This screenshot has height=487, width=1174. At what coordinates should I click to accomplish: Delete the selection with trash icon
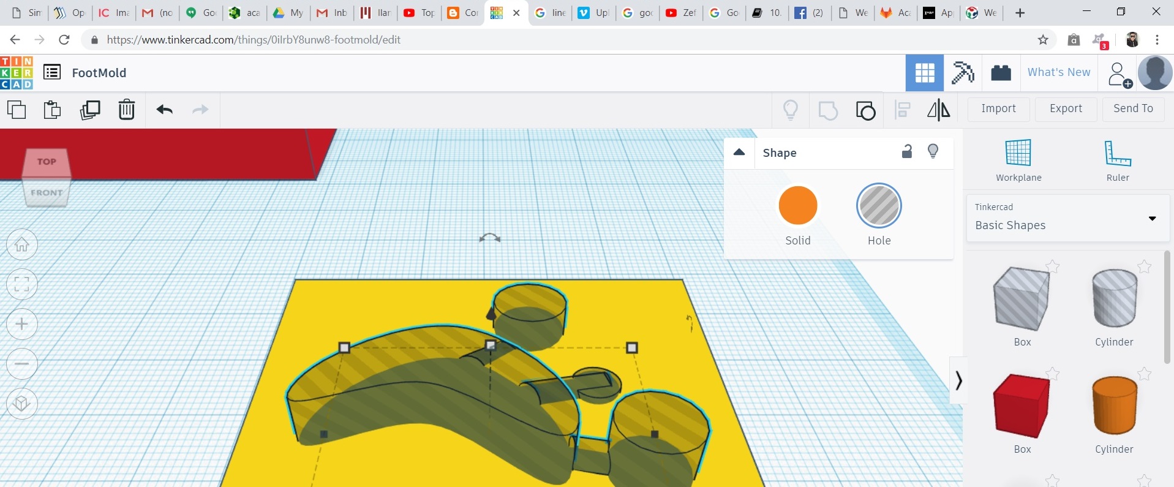126,110
